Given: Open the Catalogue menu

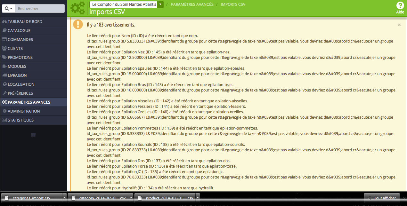Looking at the screenshot, I should (x=34, y=31).
